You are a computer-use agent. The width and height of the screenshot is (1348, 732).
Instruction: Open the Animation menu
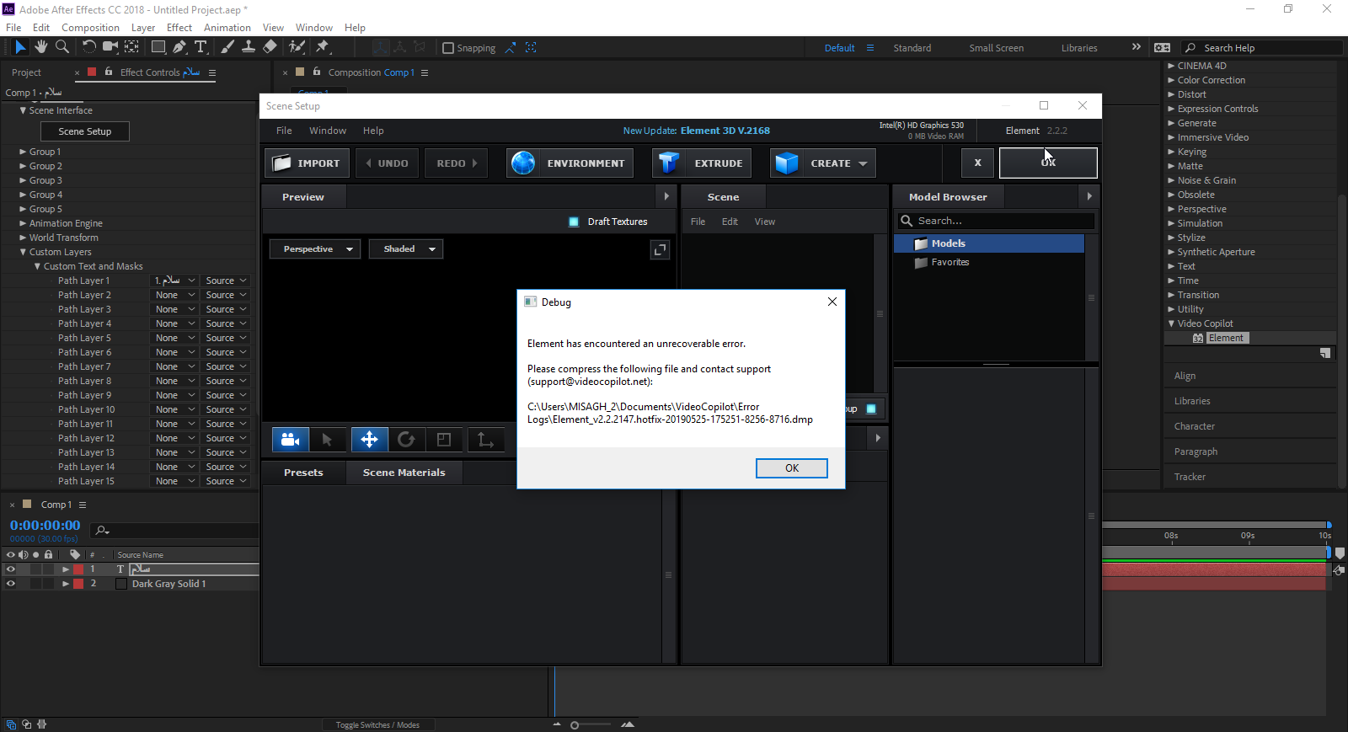point(227,28)
